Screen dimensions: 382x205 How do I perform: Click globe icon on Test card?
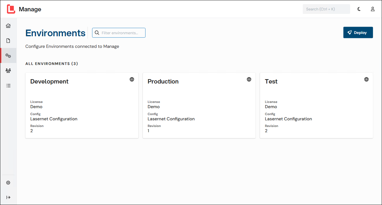tap(366, 79)
